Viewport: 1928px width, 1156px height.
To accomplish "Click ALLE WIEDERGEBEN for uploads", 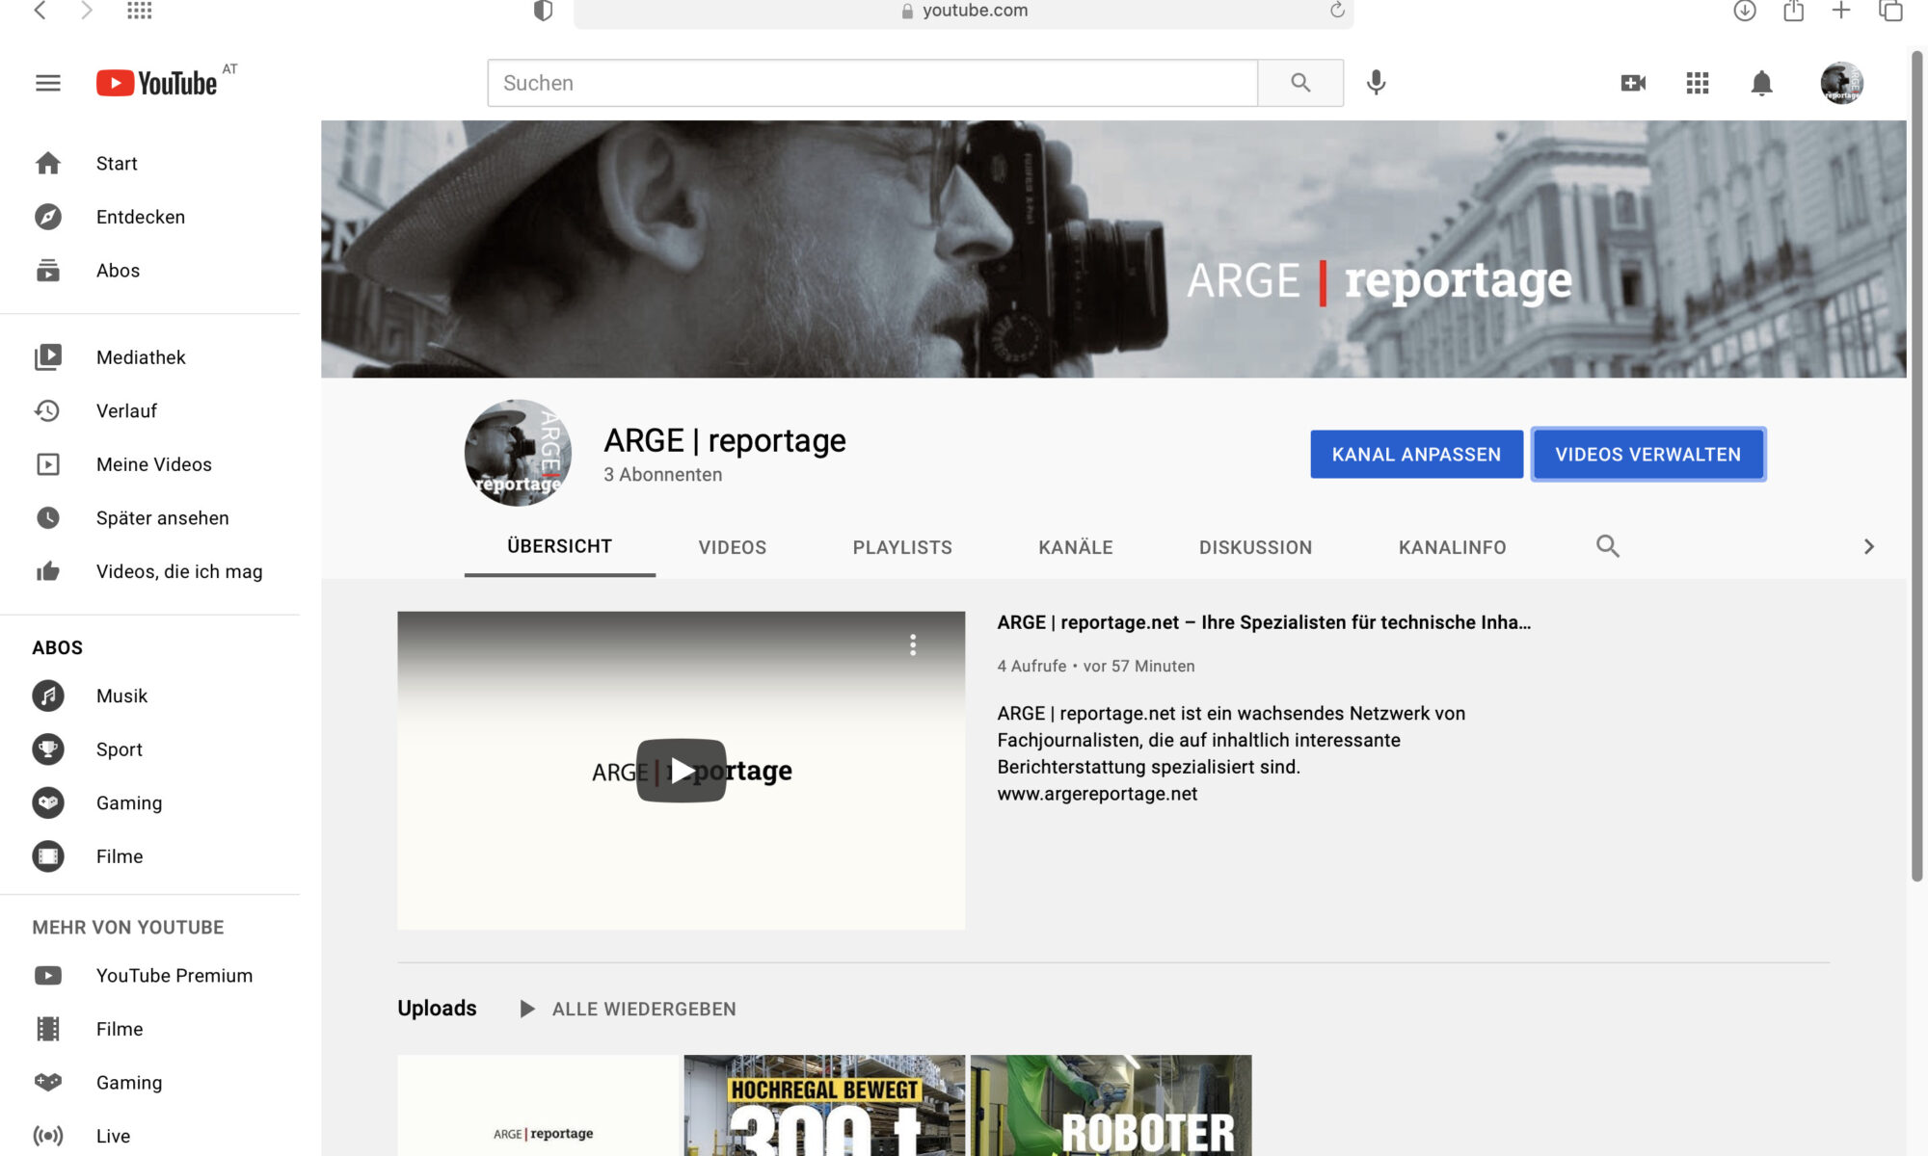I will tap(629, 1009).
